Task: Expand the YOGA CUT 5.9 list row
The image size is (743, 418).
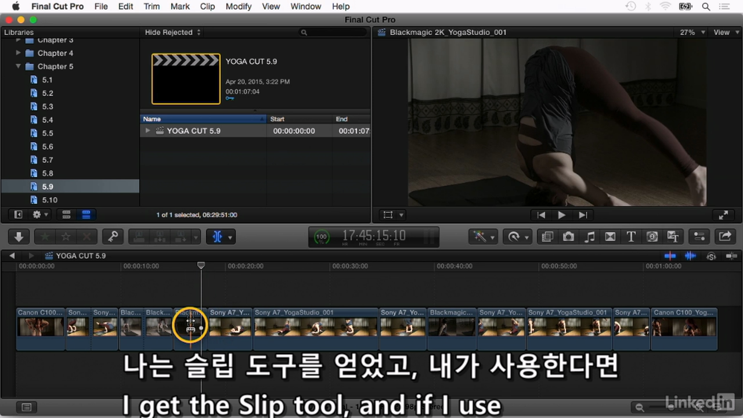Action: (148, 131)
